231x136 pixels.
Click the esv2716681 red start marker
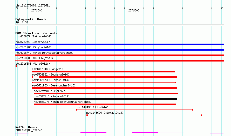click(x=16, y=66)
